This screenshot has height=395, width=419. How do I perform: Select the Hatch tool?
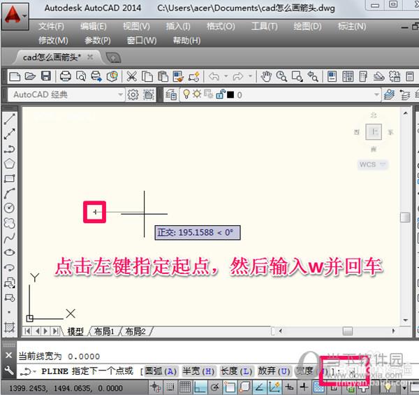(x=9, y=327)
